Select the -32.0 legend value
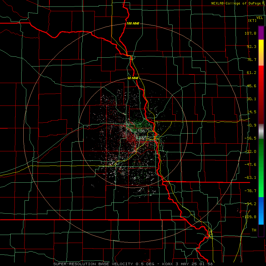The width and height of the screenshot is (266, 266). [250, 152]
